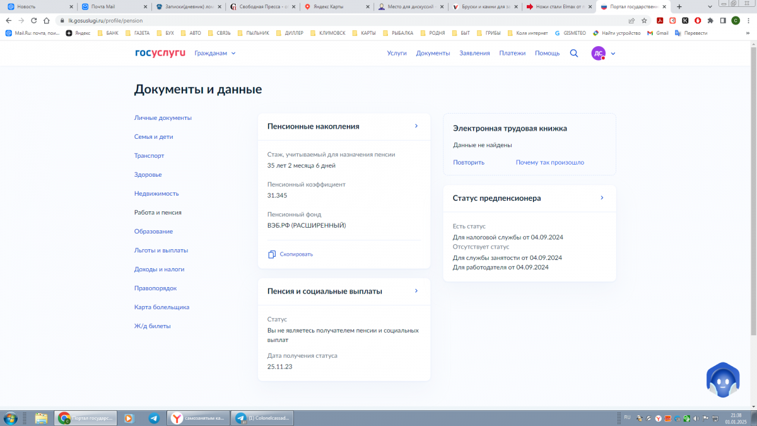The image size is (757, 426).
Task: Expand Пенсионные накопления card arrow
Action: [x=416, y=126]
